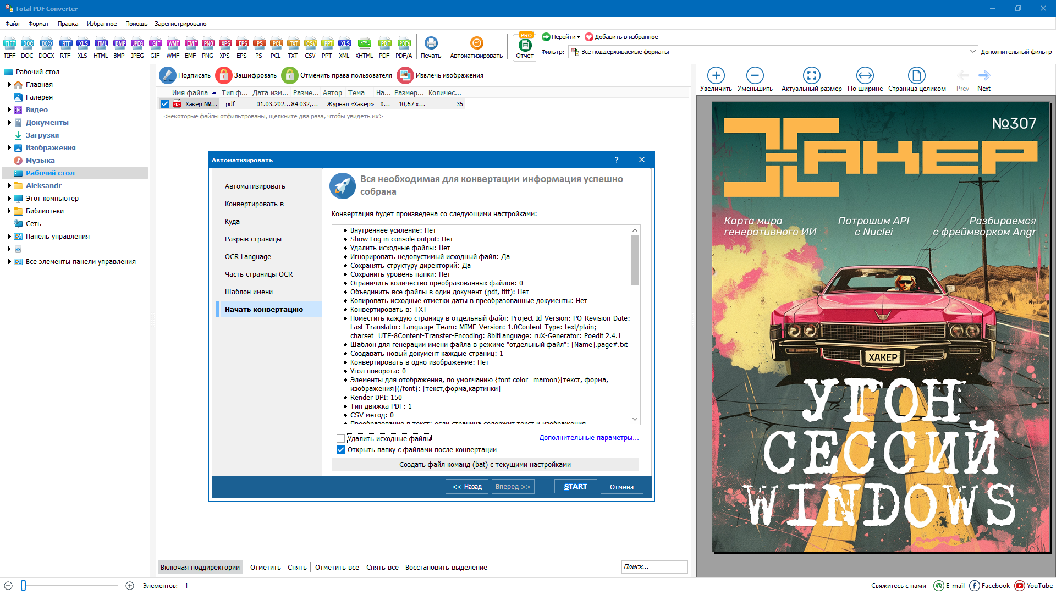1056x594 pixels.
Task: Go to Next preview page
Action: pos(984,80)
